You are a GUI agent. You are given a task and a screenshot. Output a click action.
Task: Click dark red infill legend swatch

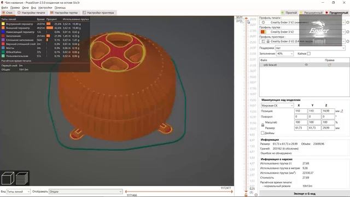[3, 36]
